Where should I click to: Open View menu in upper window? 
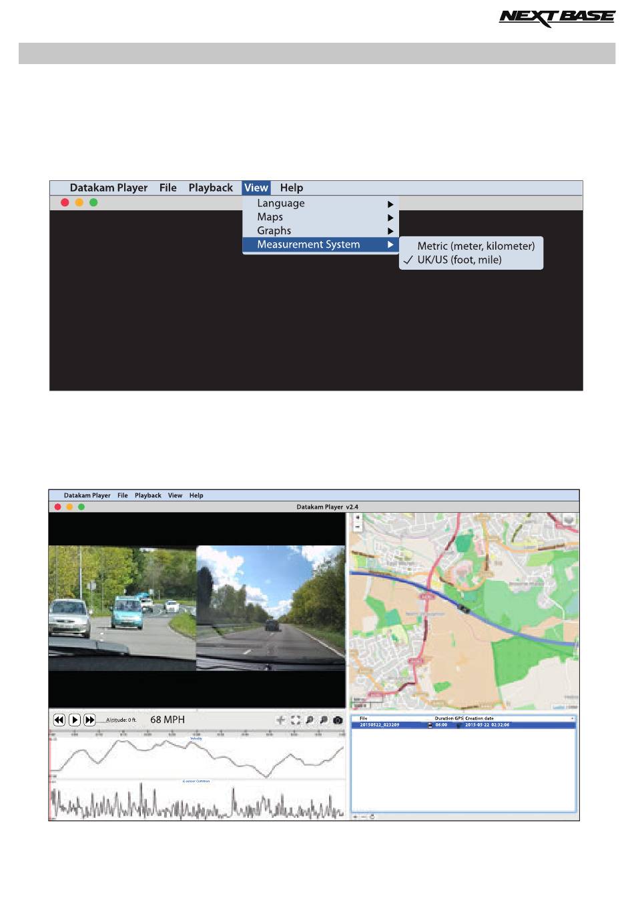point(256,188)
